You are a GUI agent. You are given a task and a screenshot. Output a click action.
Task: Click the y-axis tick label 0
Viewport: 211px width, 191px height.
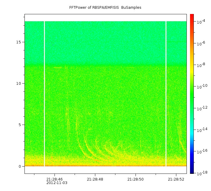coord(20,166)
